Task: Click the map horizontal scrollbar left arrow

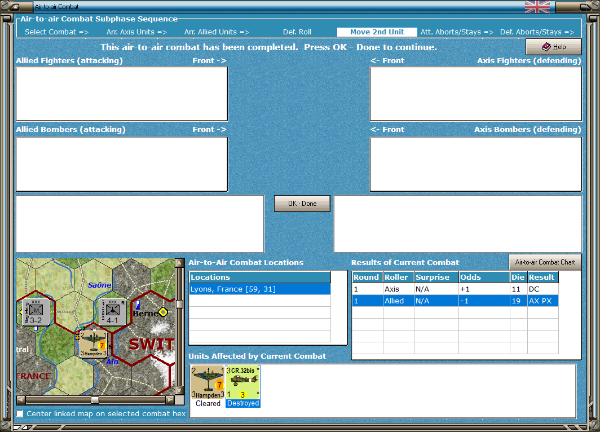Action: [x=21, y=400]
